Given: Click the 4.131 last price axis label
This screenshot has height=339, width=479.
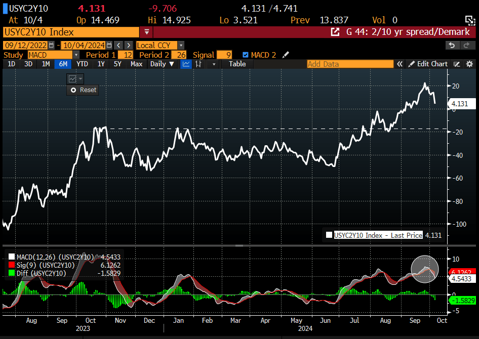Looking at the screenshot, I should tap(462, 104).
